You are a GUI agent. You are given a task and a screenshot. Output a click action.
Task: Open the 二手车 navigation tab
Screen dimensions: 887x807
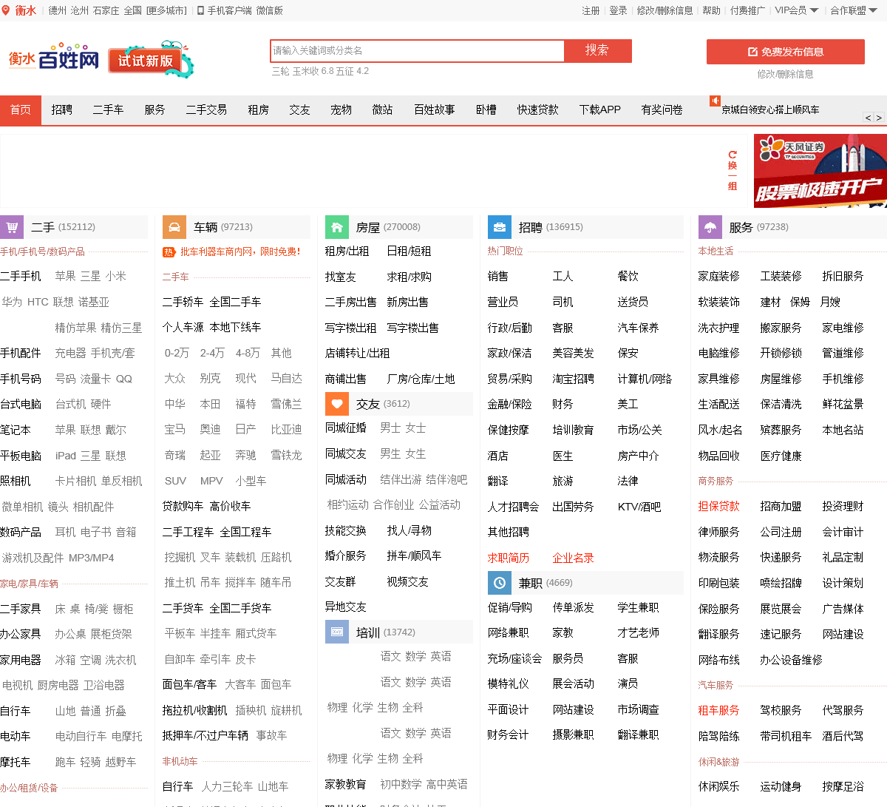pos(108,109)
